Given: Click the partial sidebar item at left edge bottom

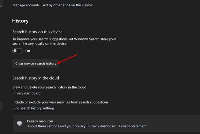Looking at the screenshot, I should pyautogui.click(x=1, y=107).
